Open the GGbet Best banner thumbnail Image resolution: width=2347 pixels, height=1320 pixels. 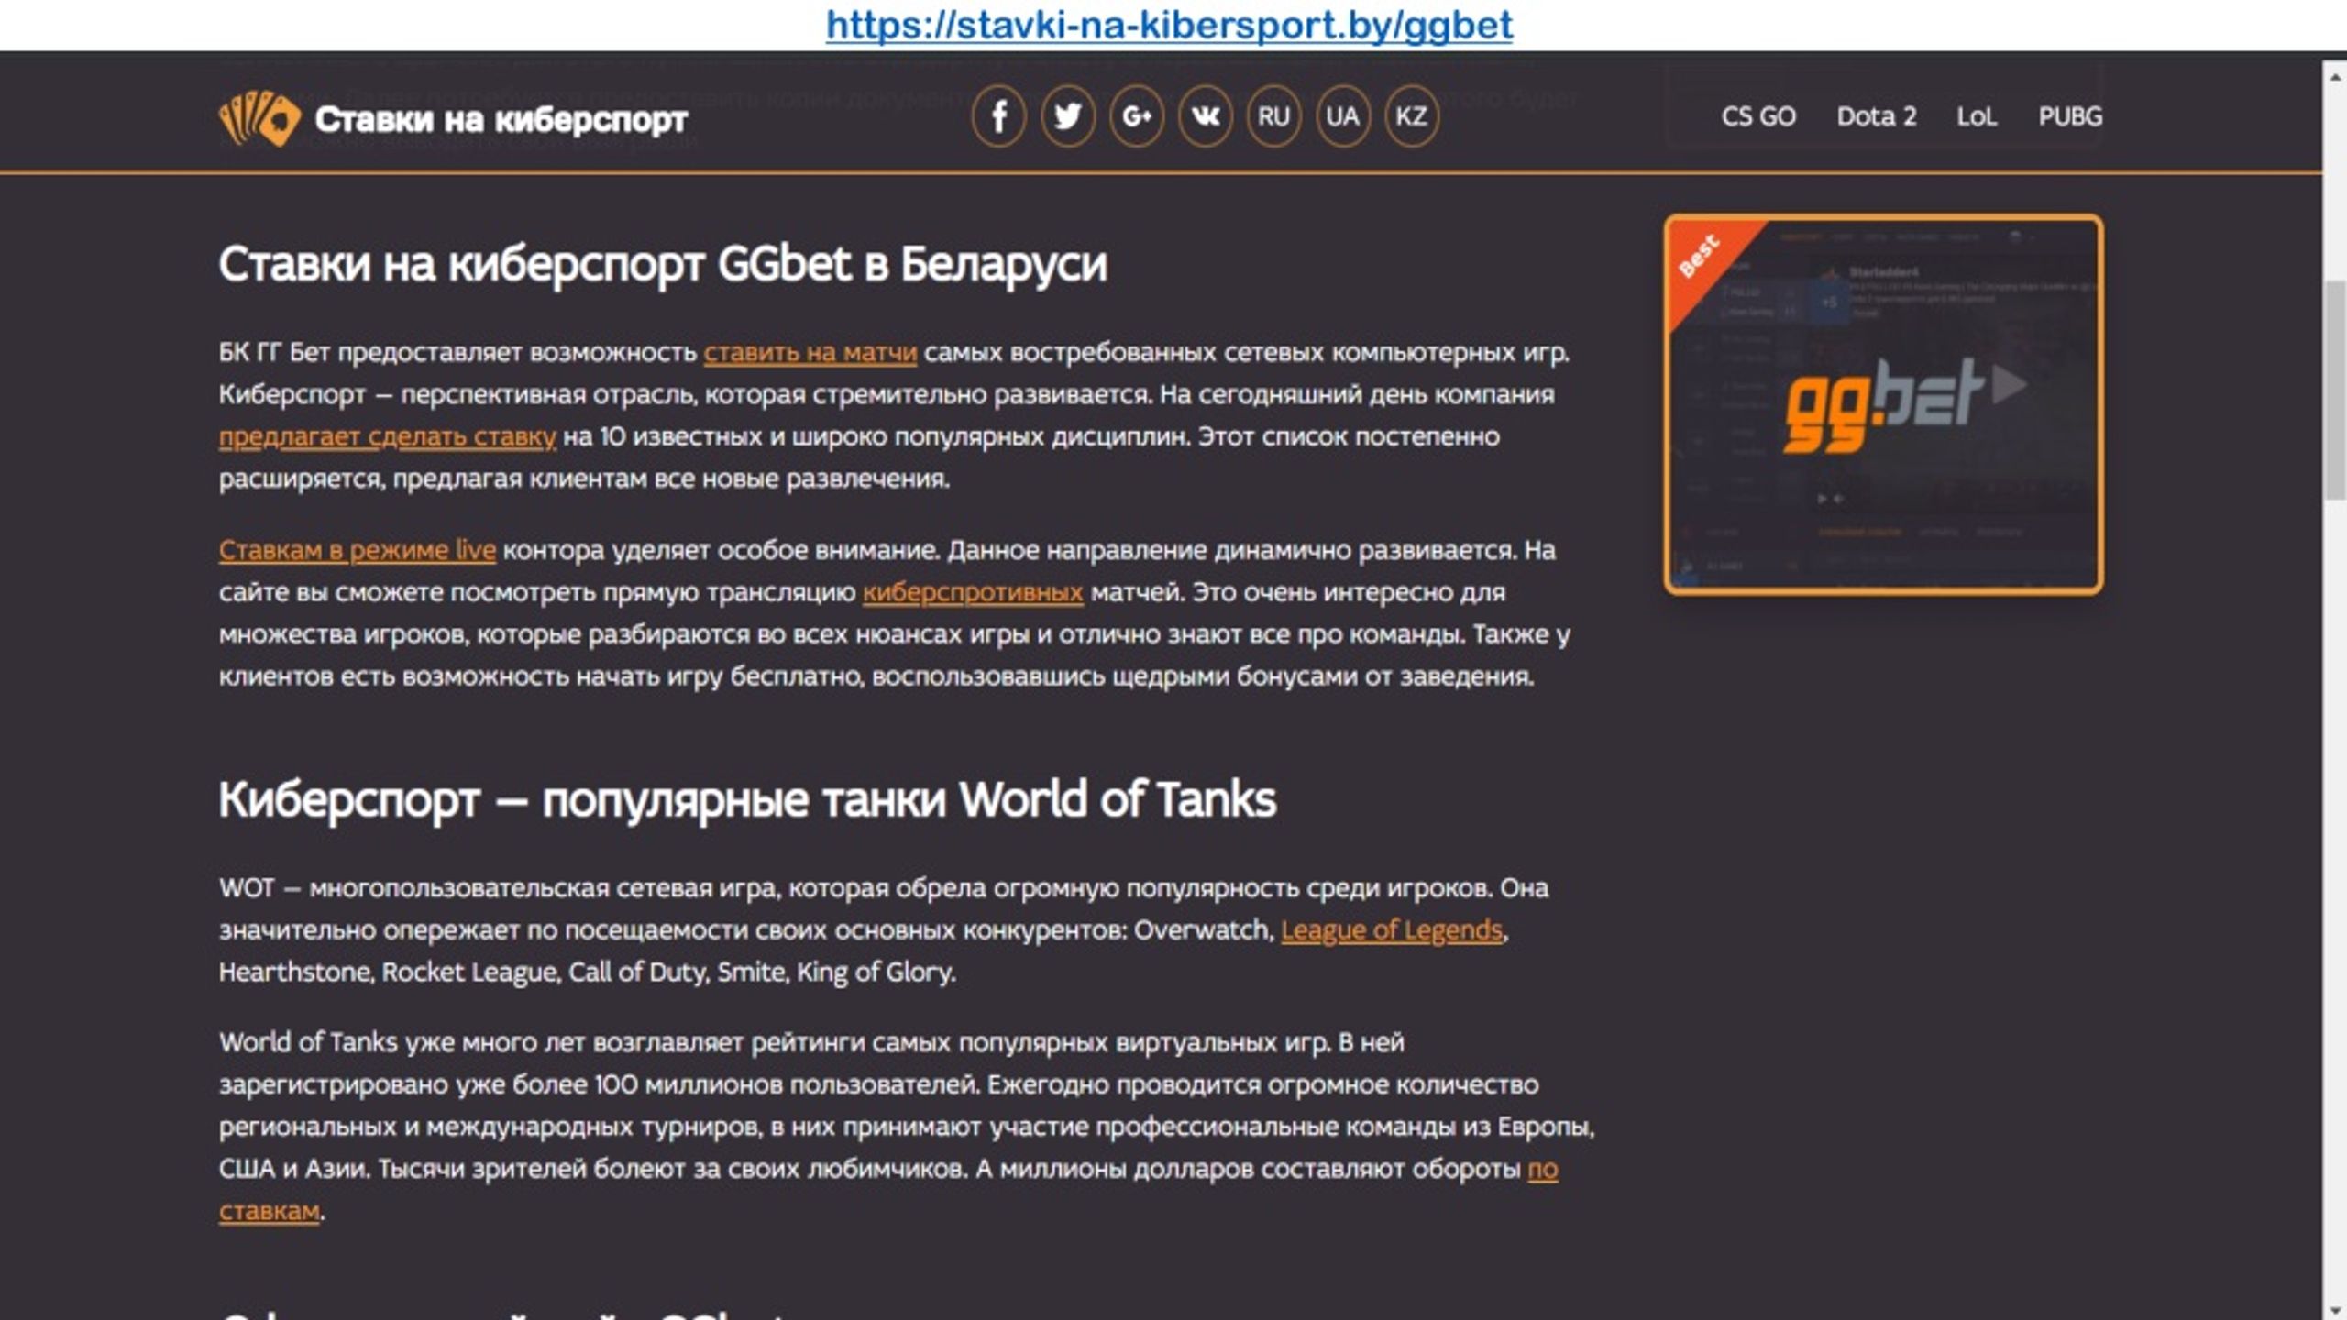tap(1884, 404)
